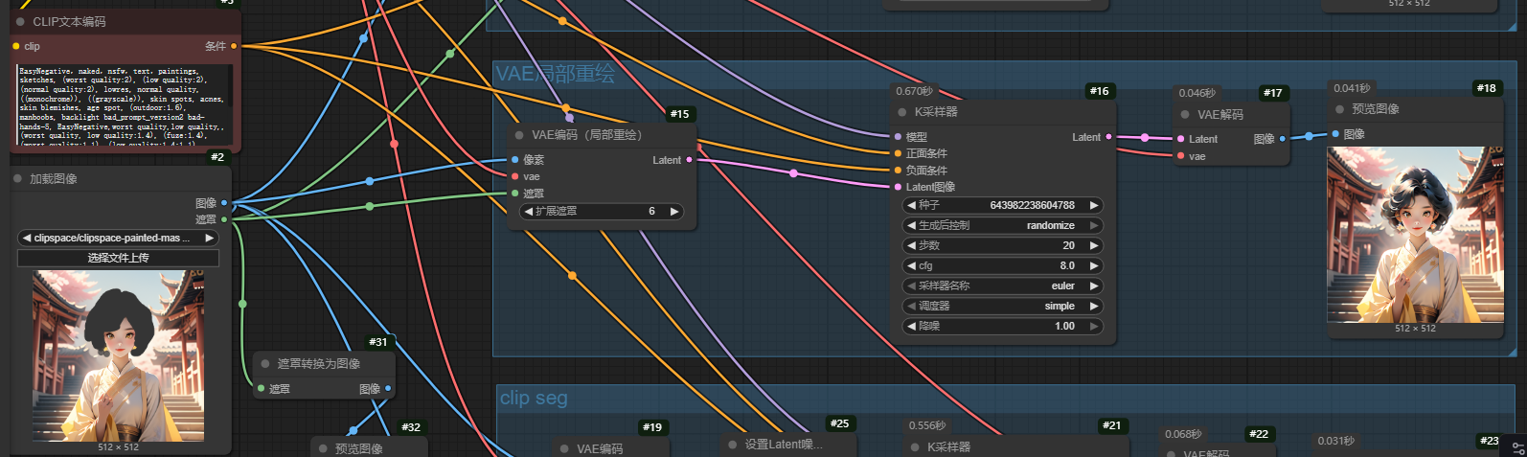Click the VAE解码 node #17 collapse dot
The image size is (1527, 457).
click(1184, 115)
